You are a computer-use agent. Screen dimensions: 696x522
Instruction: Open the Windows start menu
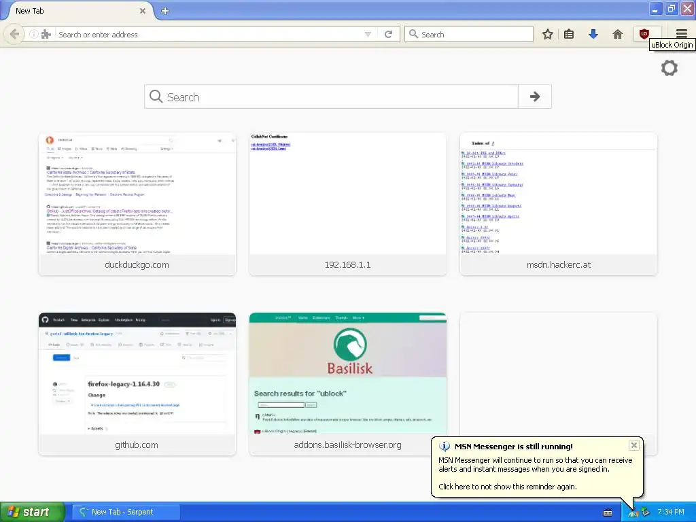tap(33, 512)
